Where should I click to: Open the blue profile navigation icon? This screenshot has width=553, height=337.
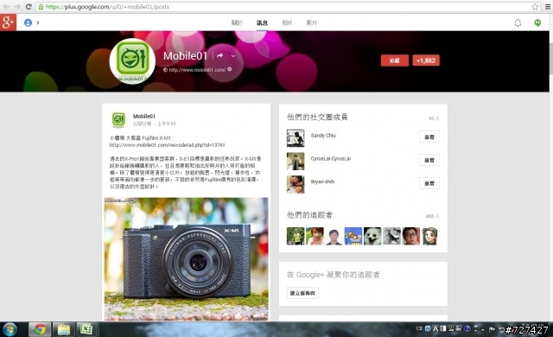(x=28, y=23)
